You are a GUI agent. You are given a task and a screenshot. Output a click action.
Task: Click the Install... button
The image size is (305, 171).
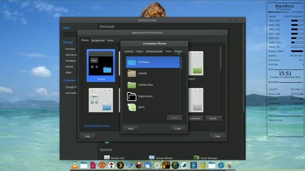213,118
